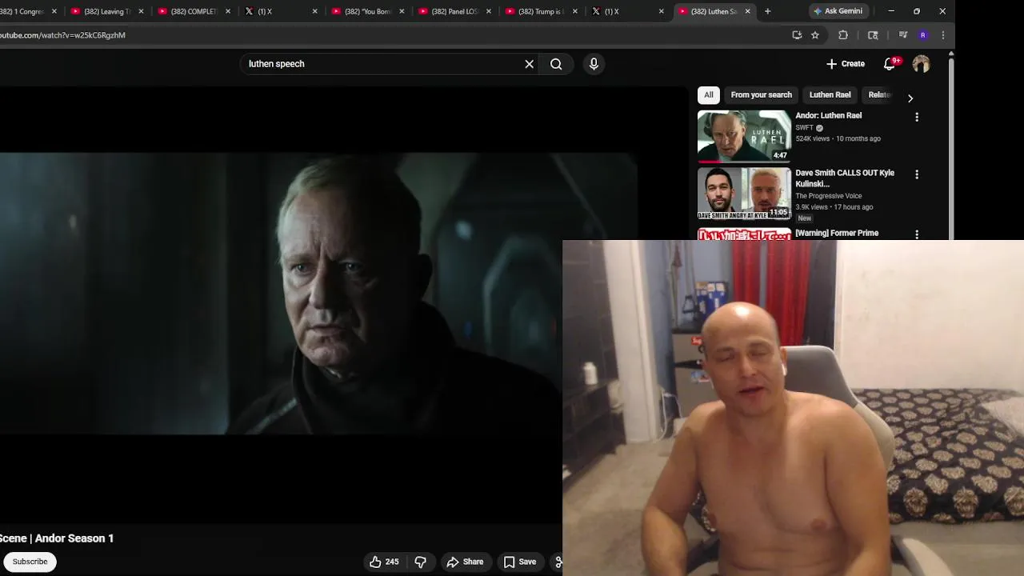Click '3.9K views · 17 hours ago' text
The image size is (1024, 576).
834,207
